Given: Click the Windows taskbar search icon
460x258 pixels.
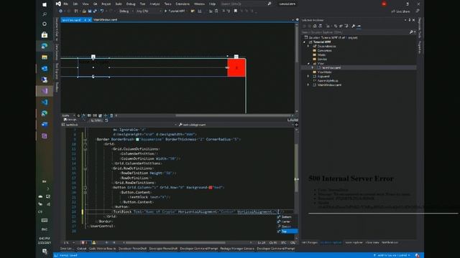Looking at the screenshot, I should click(45, 14).
